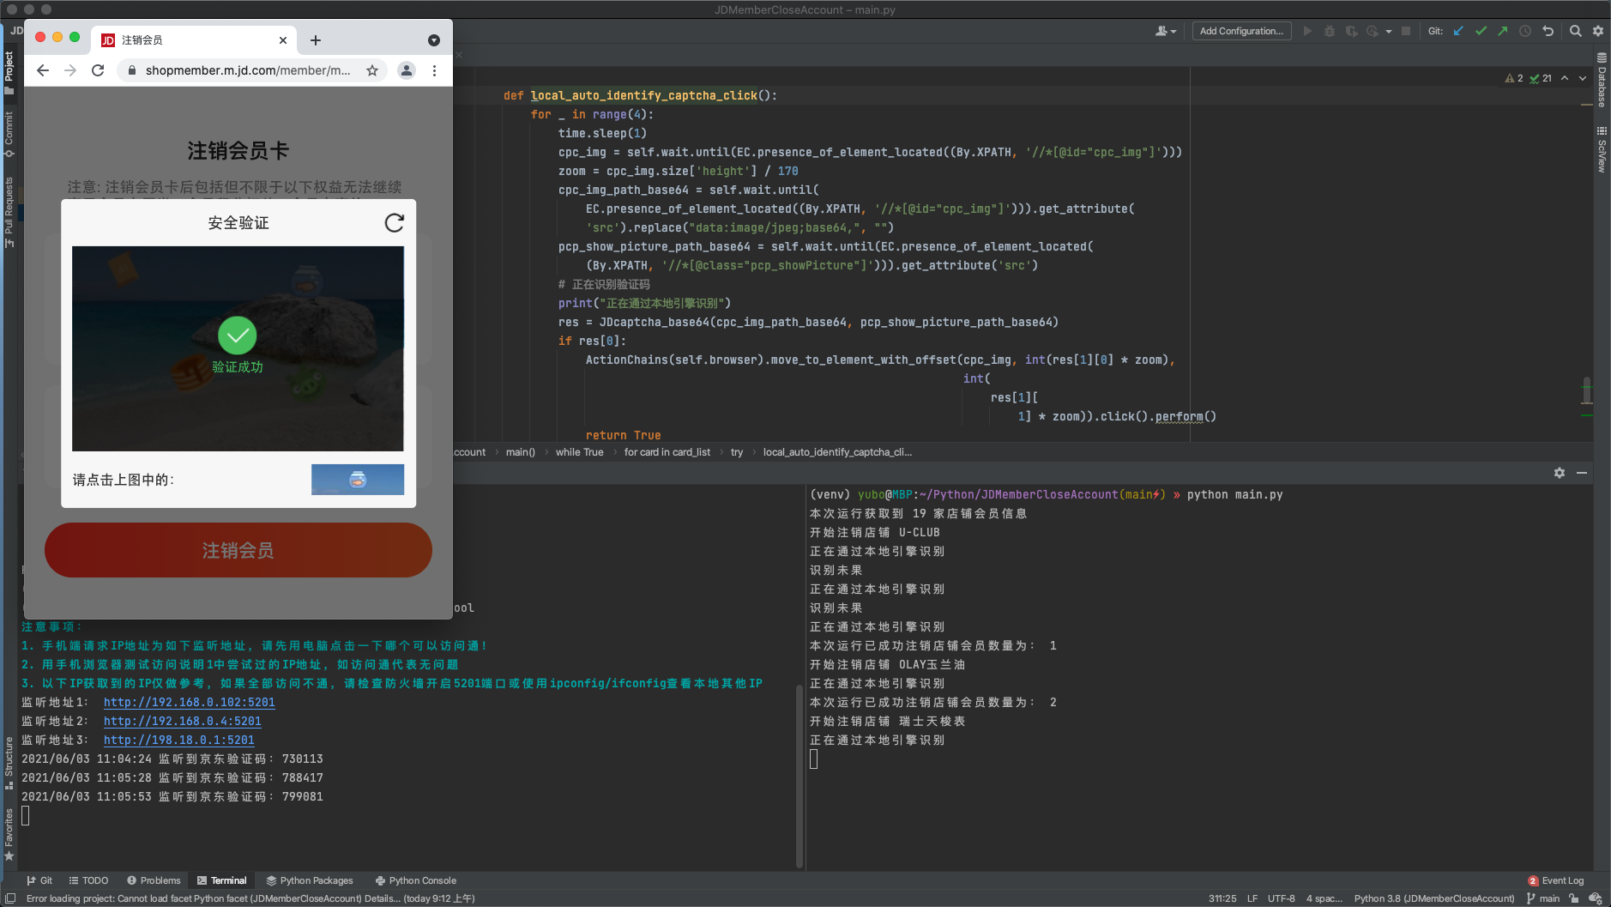The width and height of the screenshot is (1611, 907).
Task: Refresh the captcha image in 安全验证 dialog
Action: (x=394, y=223)
